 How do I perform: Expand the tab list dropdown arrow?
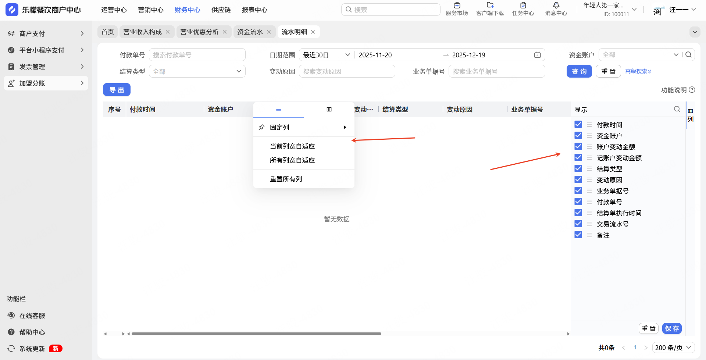695,32
